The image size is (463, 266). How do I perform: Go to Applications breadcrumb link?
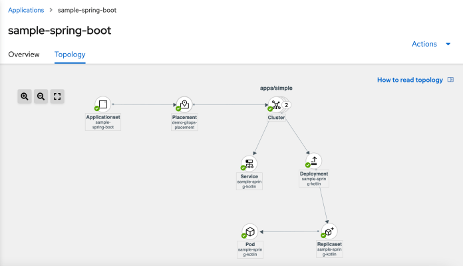(x=26, y=10)
